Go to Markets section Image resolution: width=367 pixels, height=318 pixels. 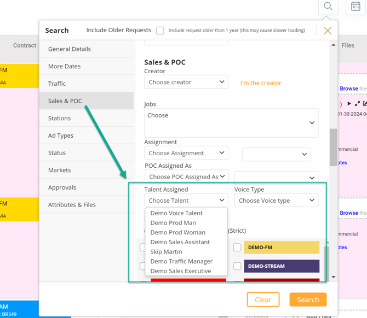coord(87,170)
